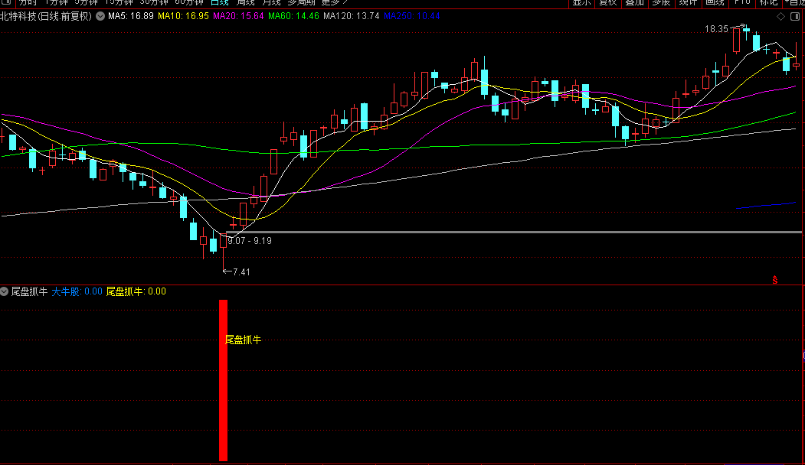805x465 pixels.
Task: Click the yellow 尾盘抓牛 label beside red bar
Action: point(244,340)
